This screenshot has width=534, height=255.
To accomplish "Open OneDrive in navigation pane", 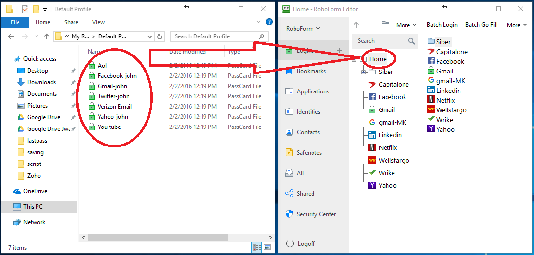I will point(30,191).
